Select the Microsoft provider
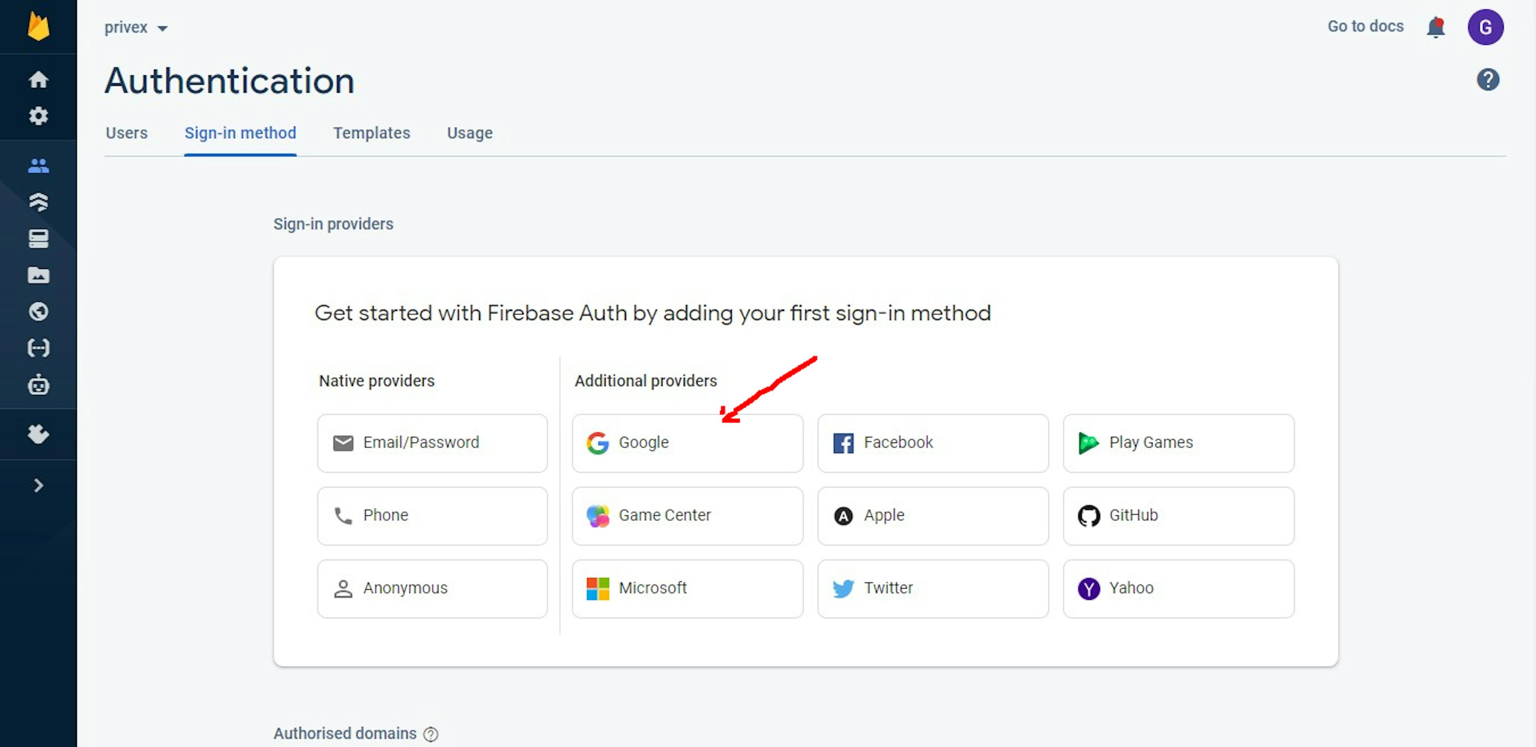Screen dimensions: 1536x747 (688, 588)
